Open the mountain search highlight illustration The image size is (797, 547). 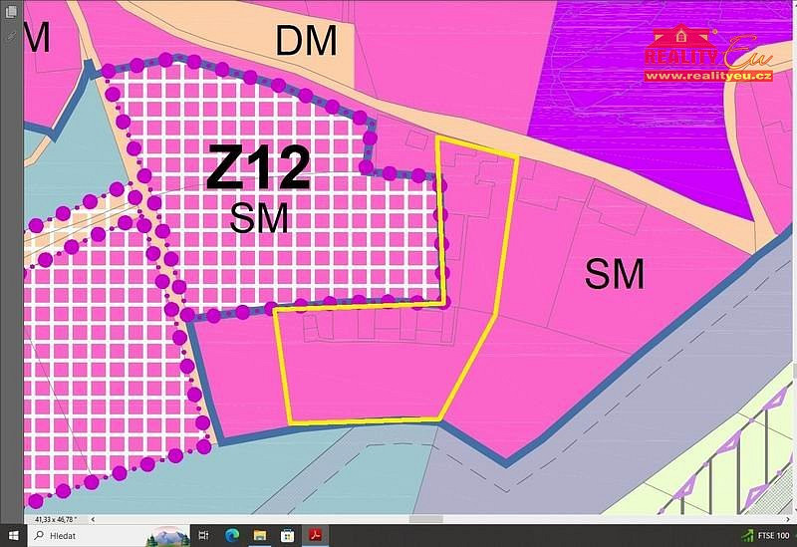[x=167, y=536]
